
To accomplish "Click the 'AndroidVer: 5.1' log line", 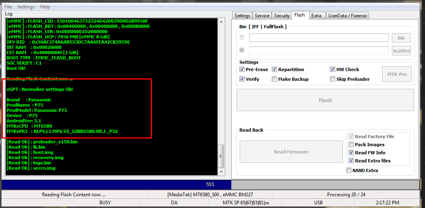I will (x=23, y=121).
